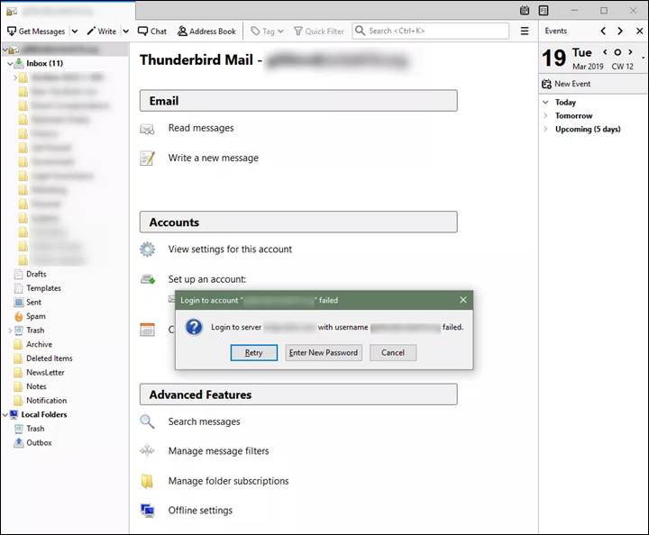Open the account Trash folder

click(x=35, y=331)
